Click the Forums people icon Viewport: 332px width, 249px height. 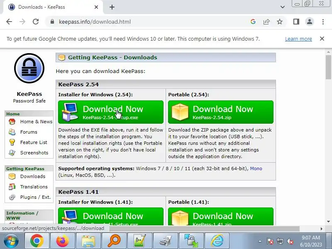coord(12,132)
